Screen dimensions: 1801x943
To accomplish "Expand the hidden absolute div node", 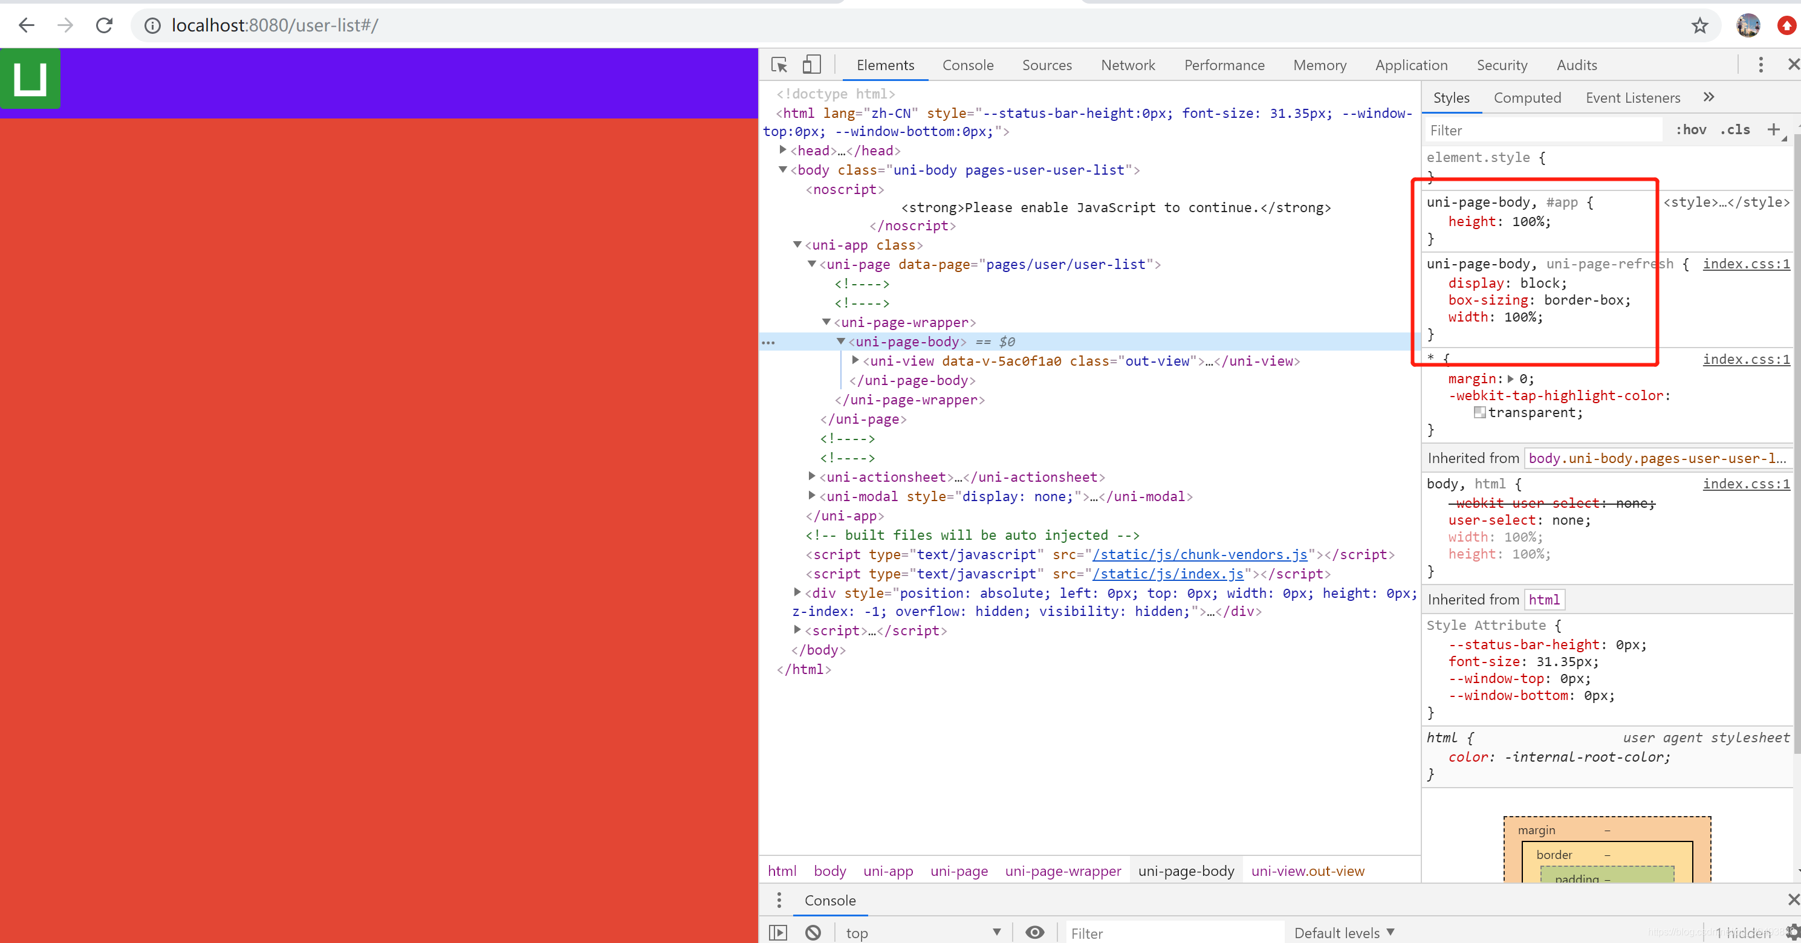I will [x=797, y=592].
